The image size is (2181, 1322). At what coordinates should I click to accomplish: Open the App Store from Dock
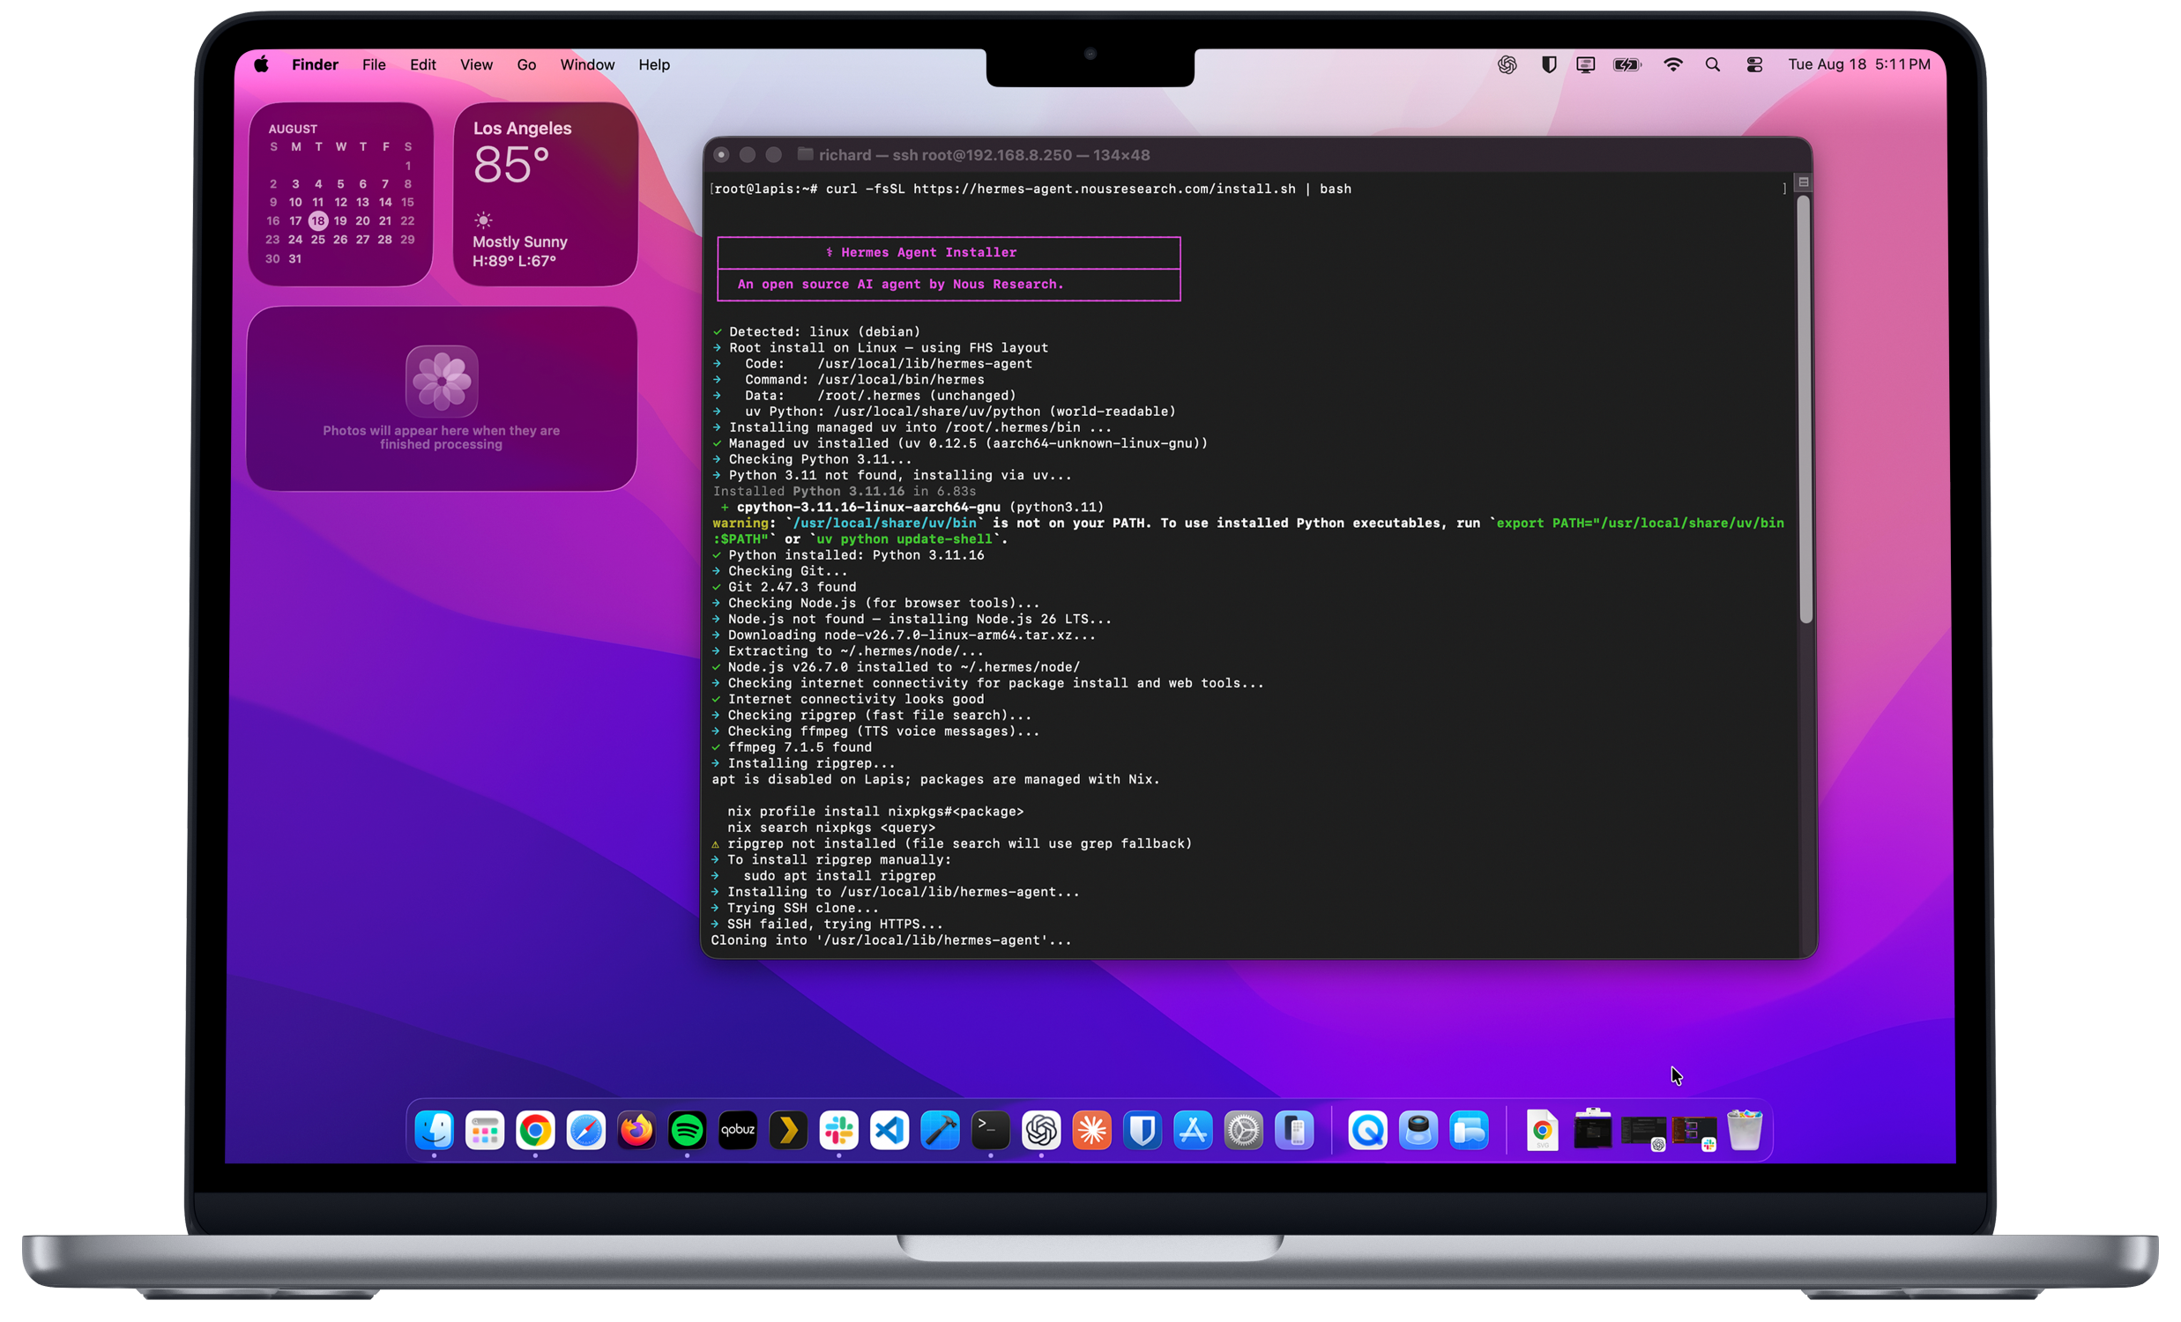pos(1193,1130)
